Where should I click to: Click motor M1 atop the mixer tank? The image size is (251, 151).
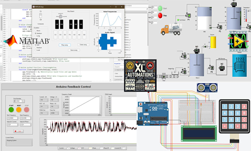(234, 4)
